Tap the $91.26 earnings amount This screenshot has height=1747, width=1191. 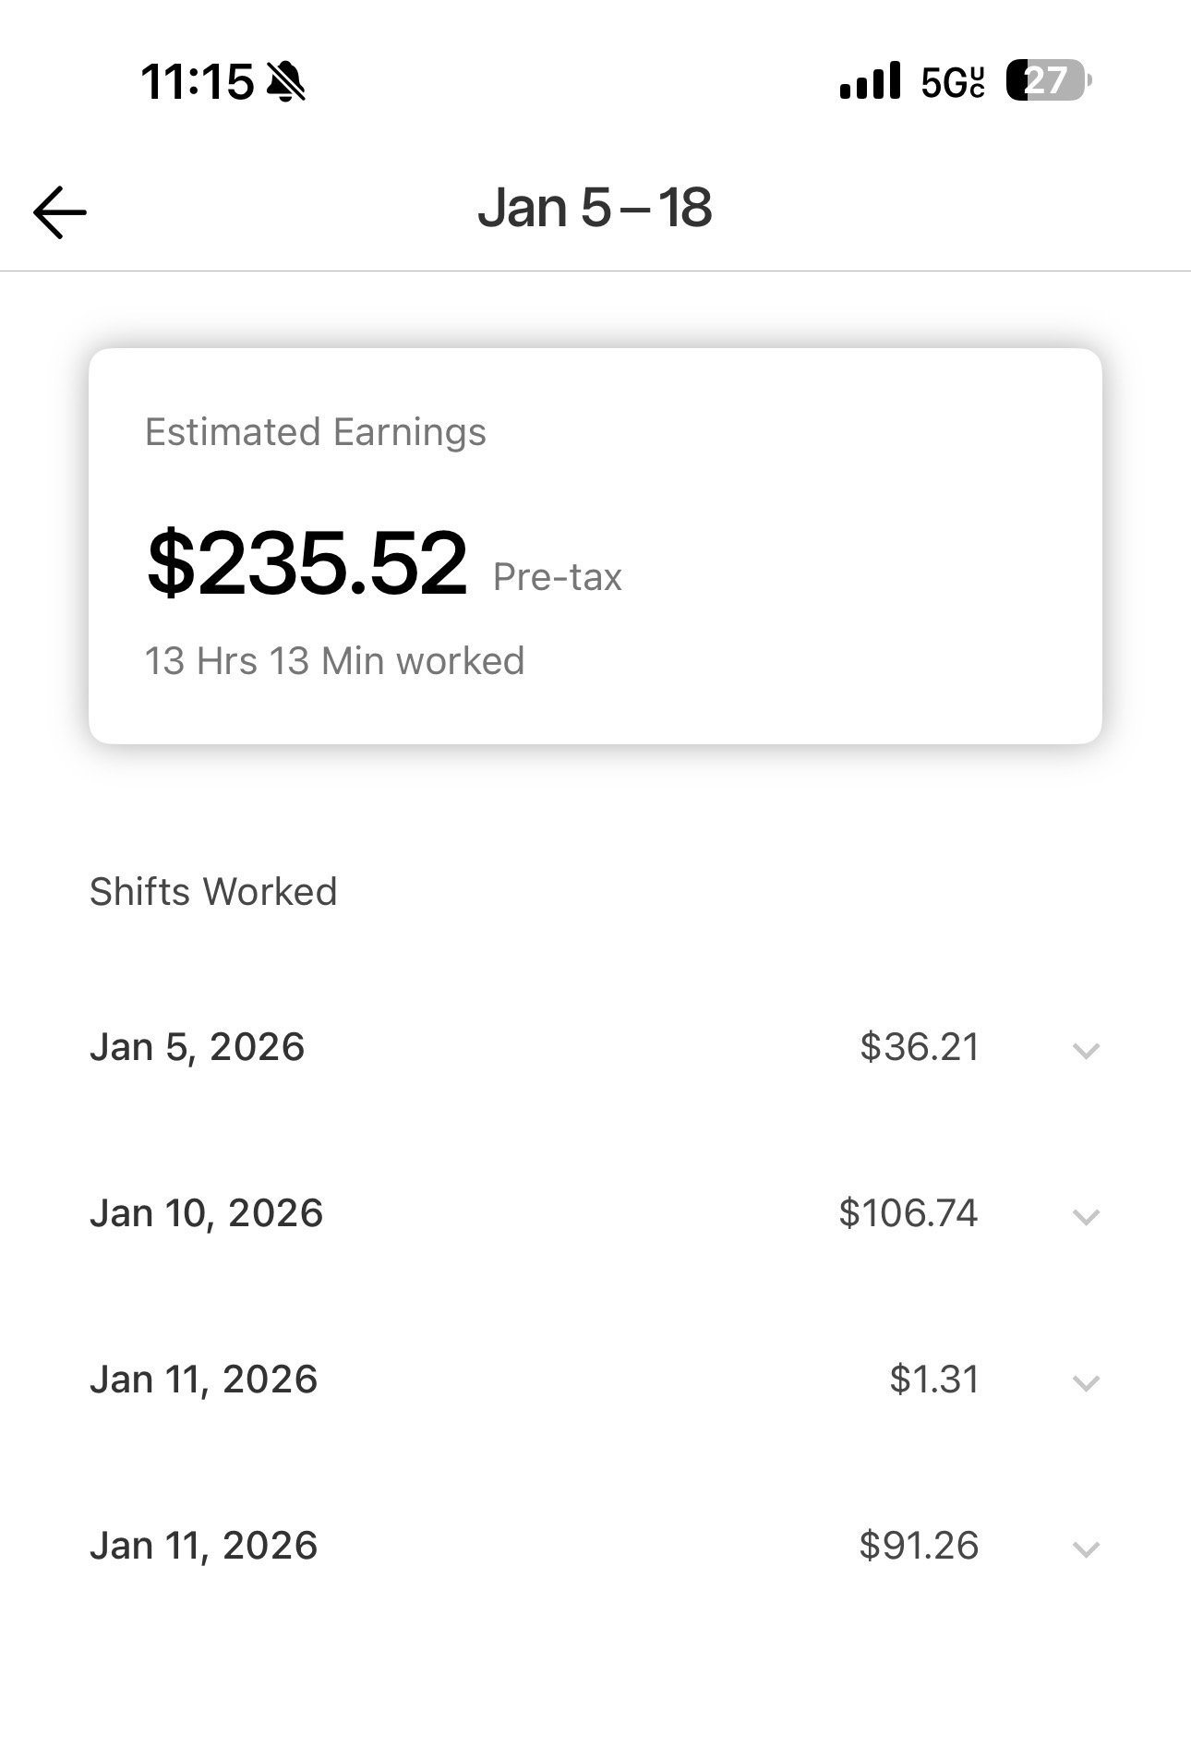coord(919,1546)
